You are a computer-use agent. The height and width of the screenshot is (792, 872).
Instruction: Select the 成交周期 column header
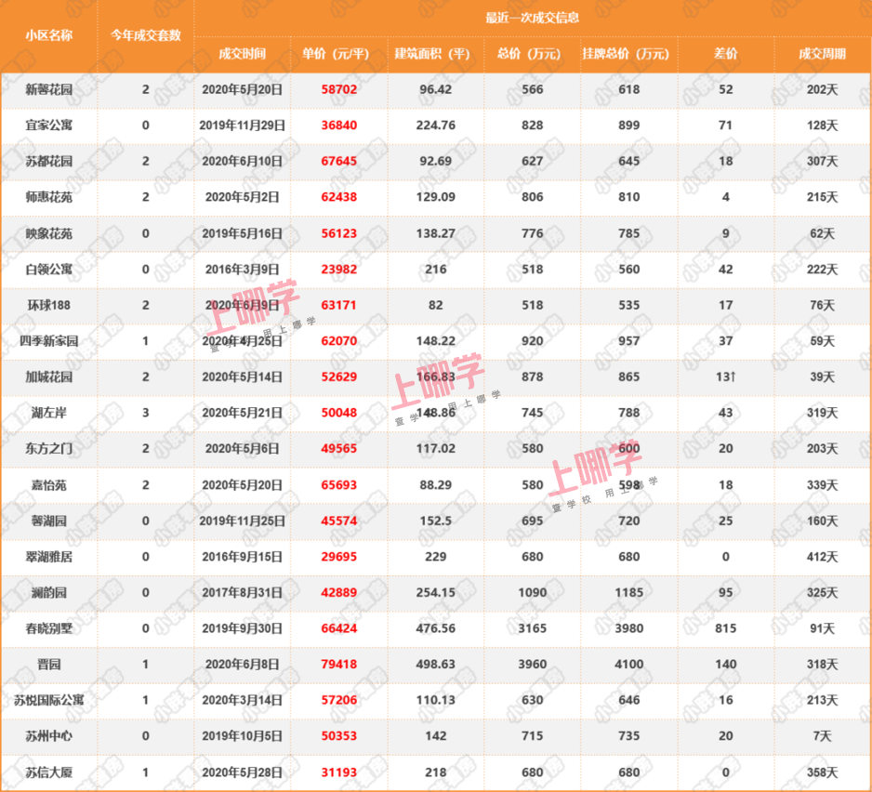[x=822, y=54]
